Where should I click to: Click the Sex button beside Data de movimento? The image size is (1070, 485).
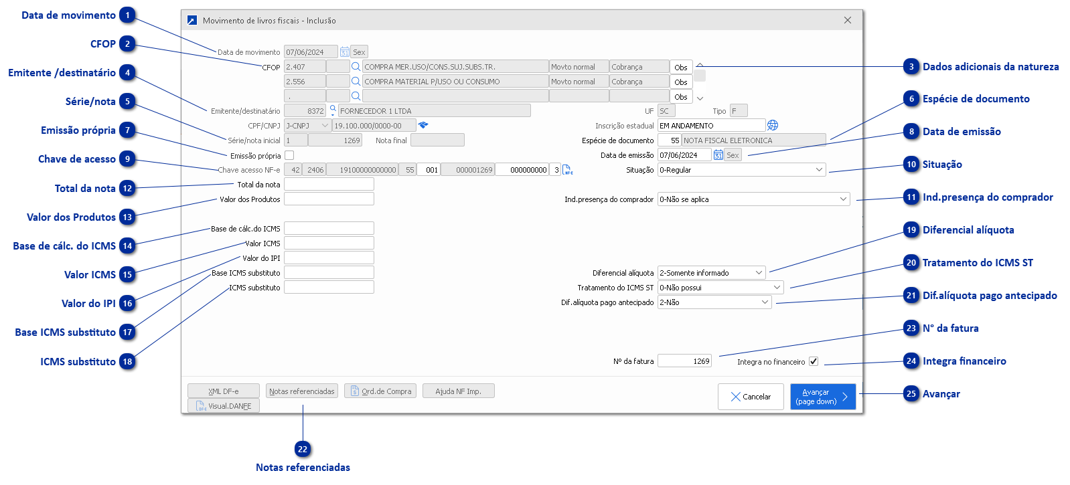click(360, 52)
